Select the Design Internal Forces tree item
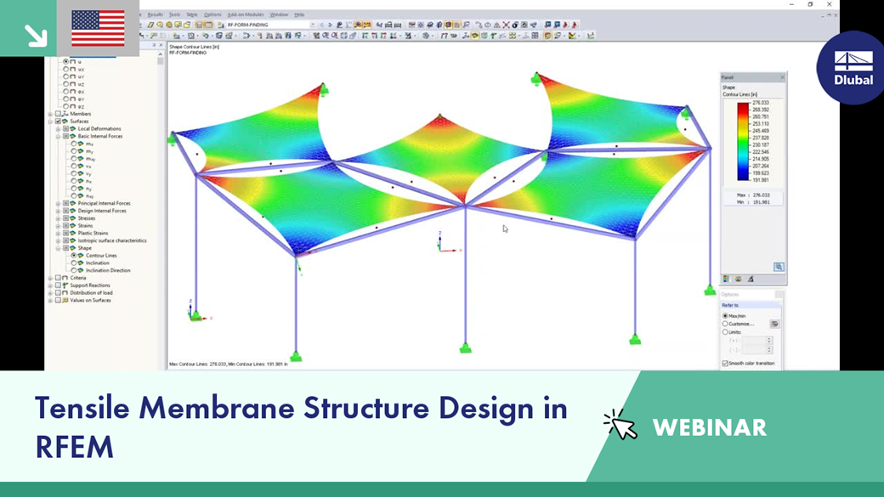Viewport: 884px width, 497px height. coord(102,211)
